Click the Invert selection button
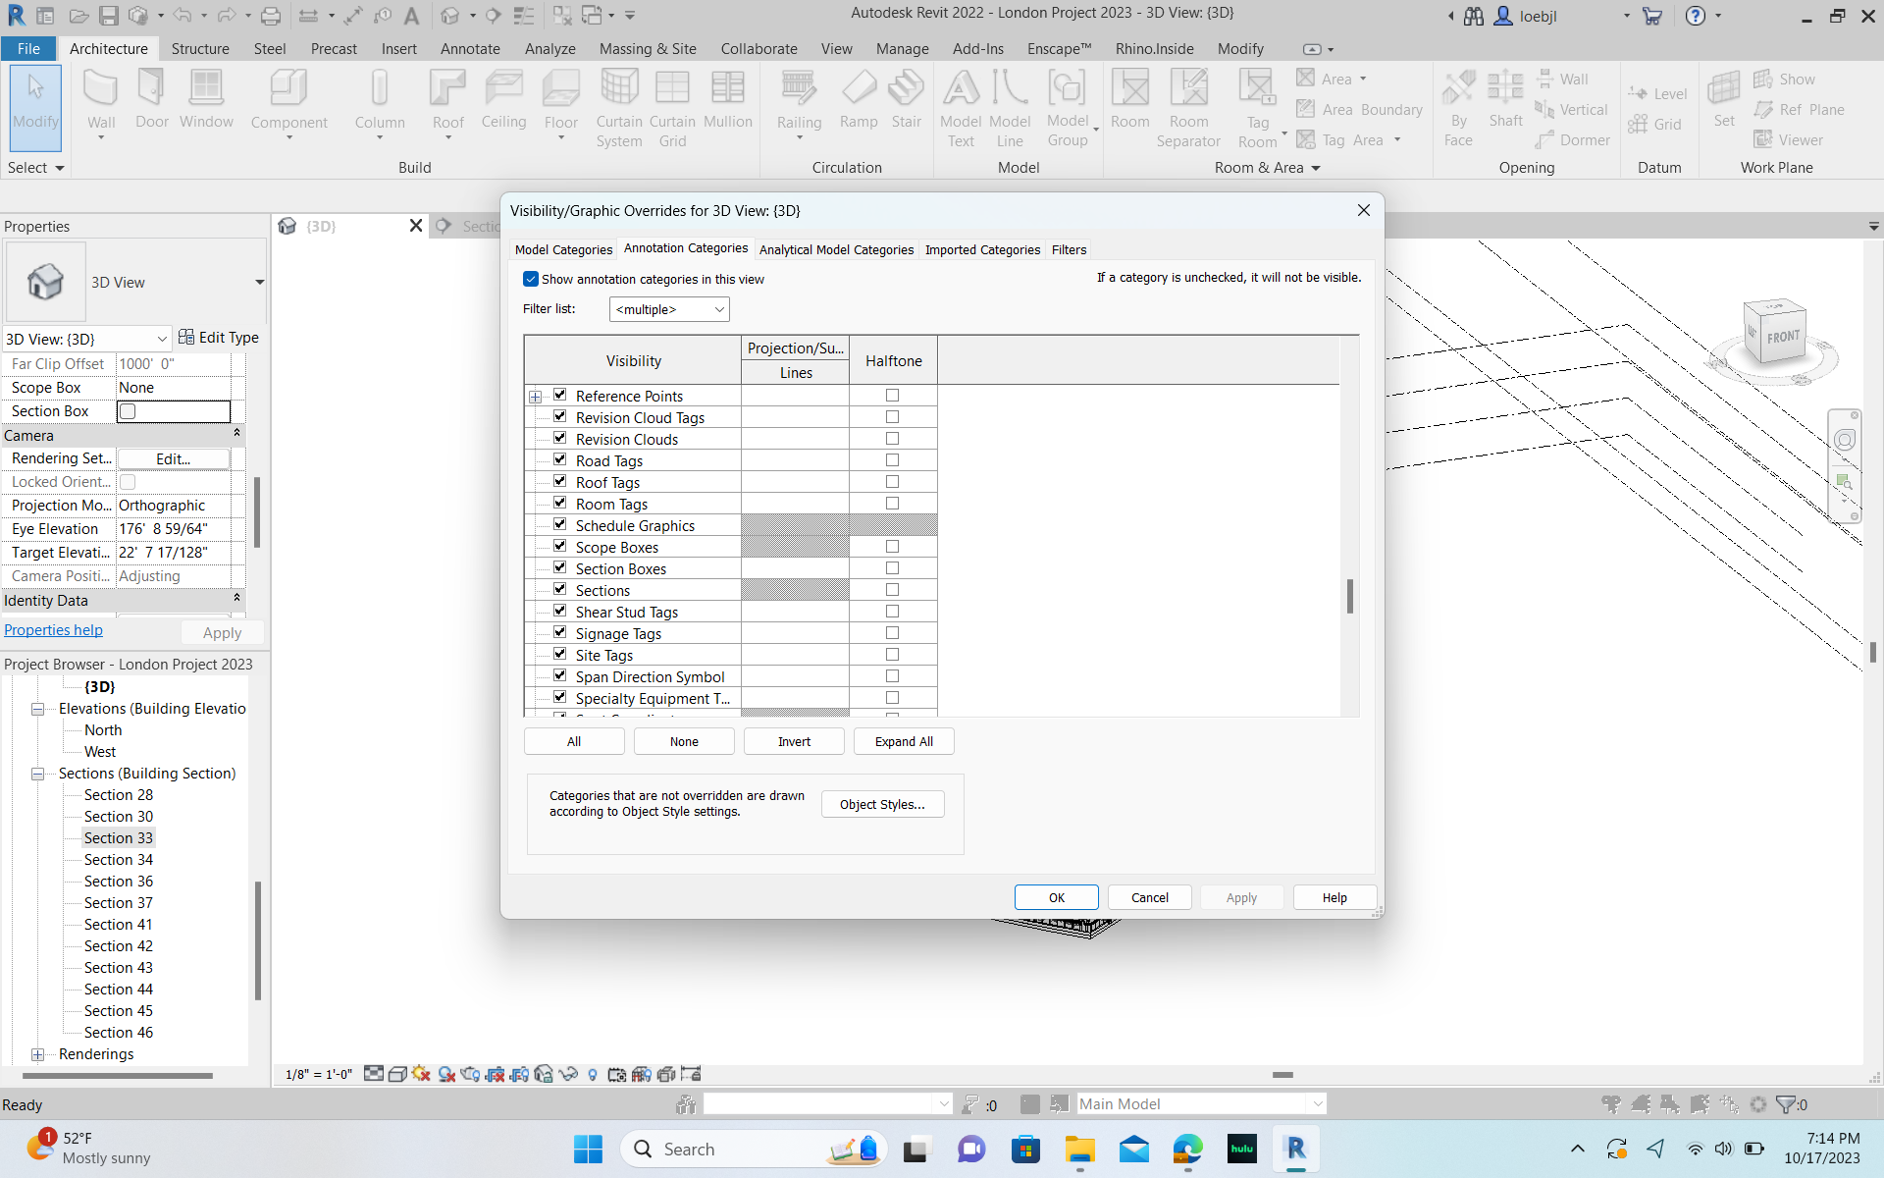The width and height of the screenshot is (1884, 1178). click(x=793, y=740)
